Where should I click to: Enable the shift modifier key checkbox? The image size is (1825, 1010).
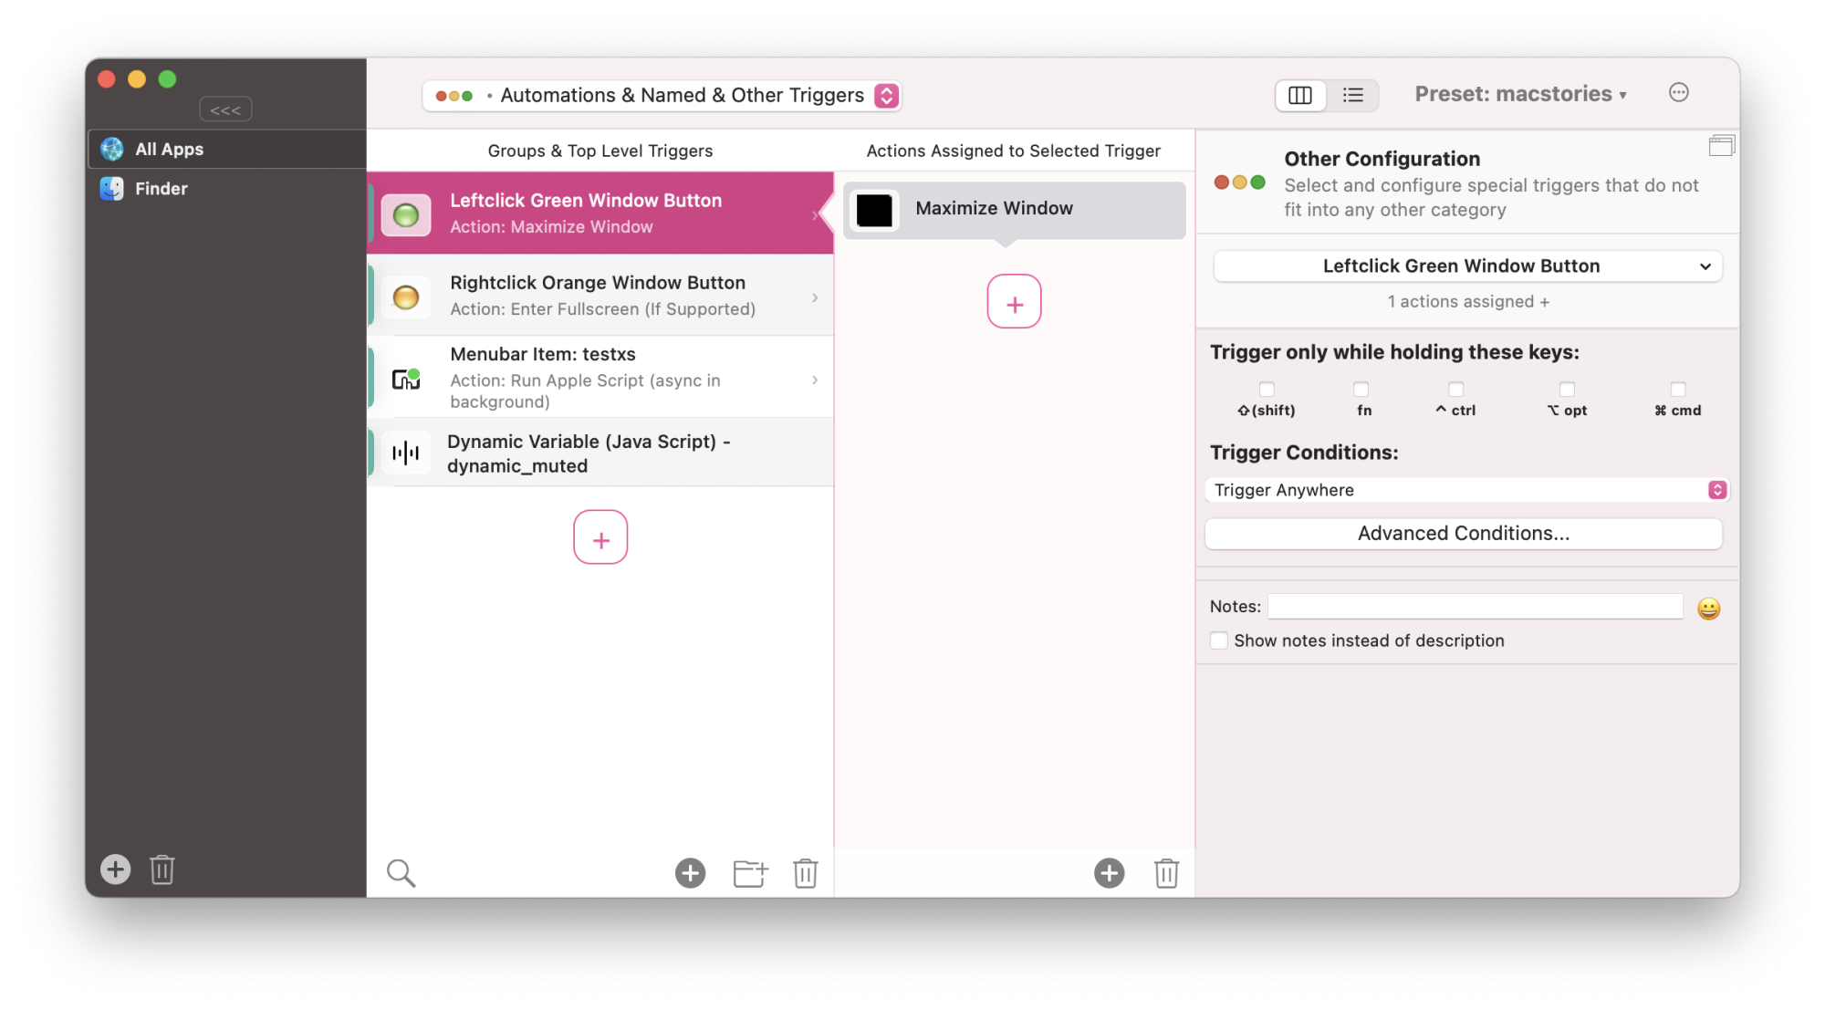pyautogui.click(x=1267, y=390)
